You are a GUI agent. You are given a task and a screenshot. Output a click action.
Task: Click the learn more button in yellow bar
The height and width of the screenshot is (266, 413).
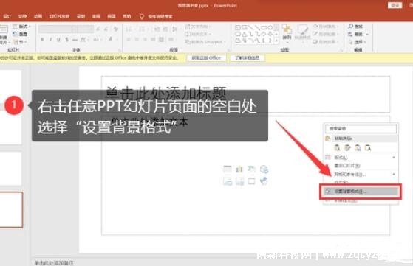click(248, 57)
